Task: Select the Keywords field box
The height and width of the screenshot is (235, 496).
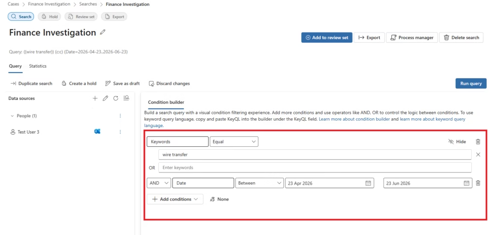Action: pyautogui.click(x=177, y=141)
